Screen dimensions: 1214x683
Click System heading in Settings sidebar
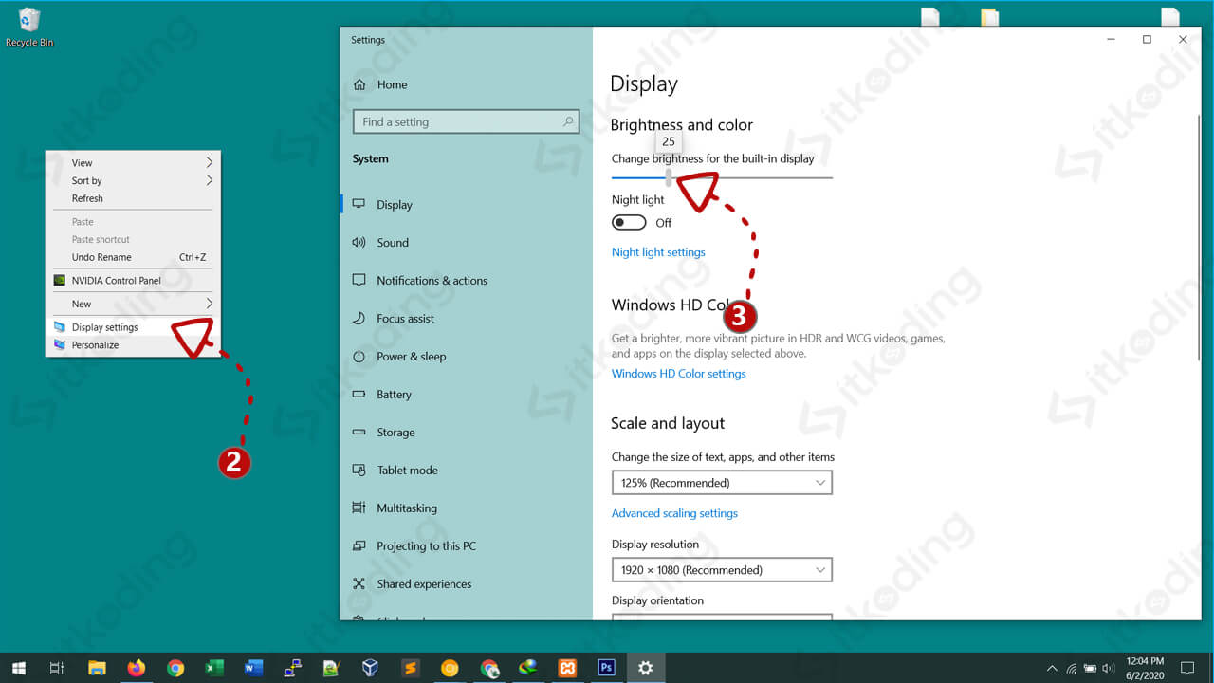370,158
